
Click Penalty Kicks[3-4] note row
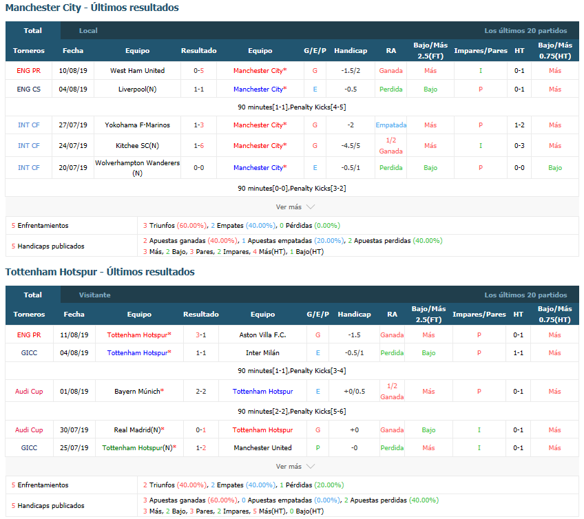292,371
